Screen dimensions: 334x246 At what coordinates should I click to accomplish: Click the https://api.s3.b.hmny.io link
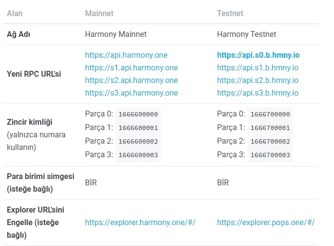pyautogui.click(x=257, y=93)
